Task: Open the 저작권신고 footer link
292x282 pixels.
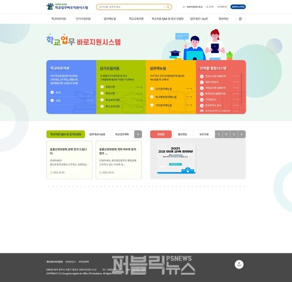Action: tap(71, 262)
